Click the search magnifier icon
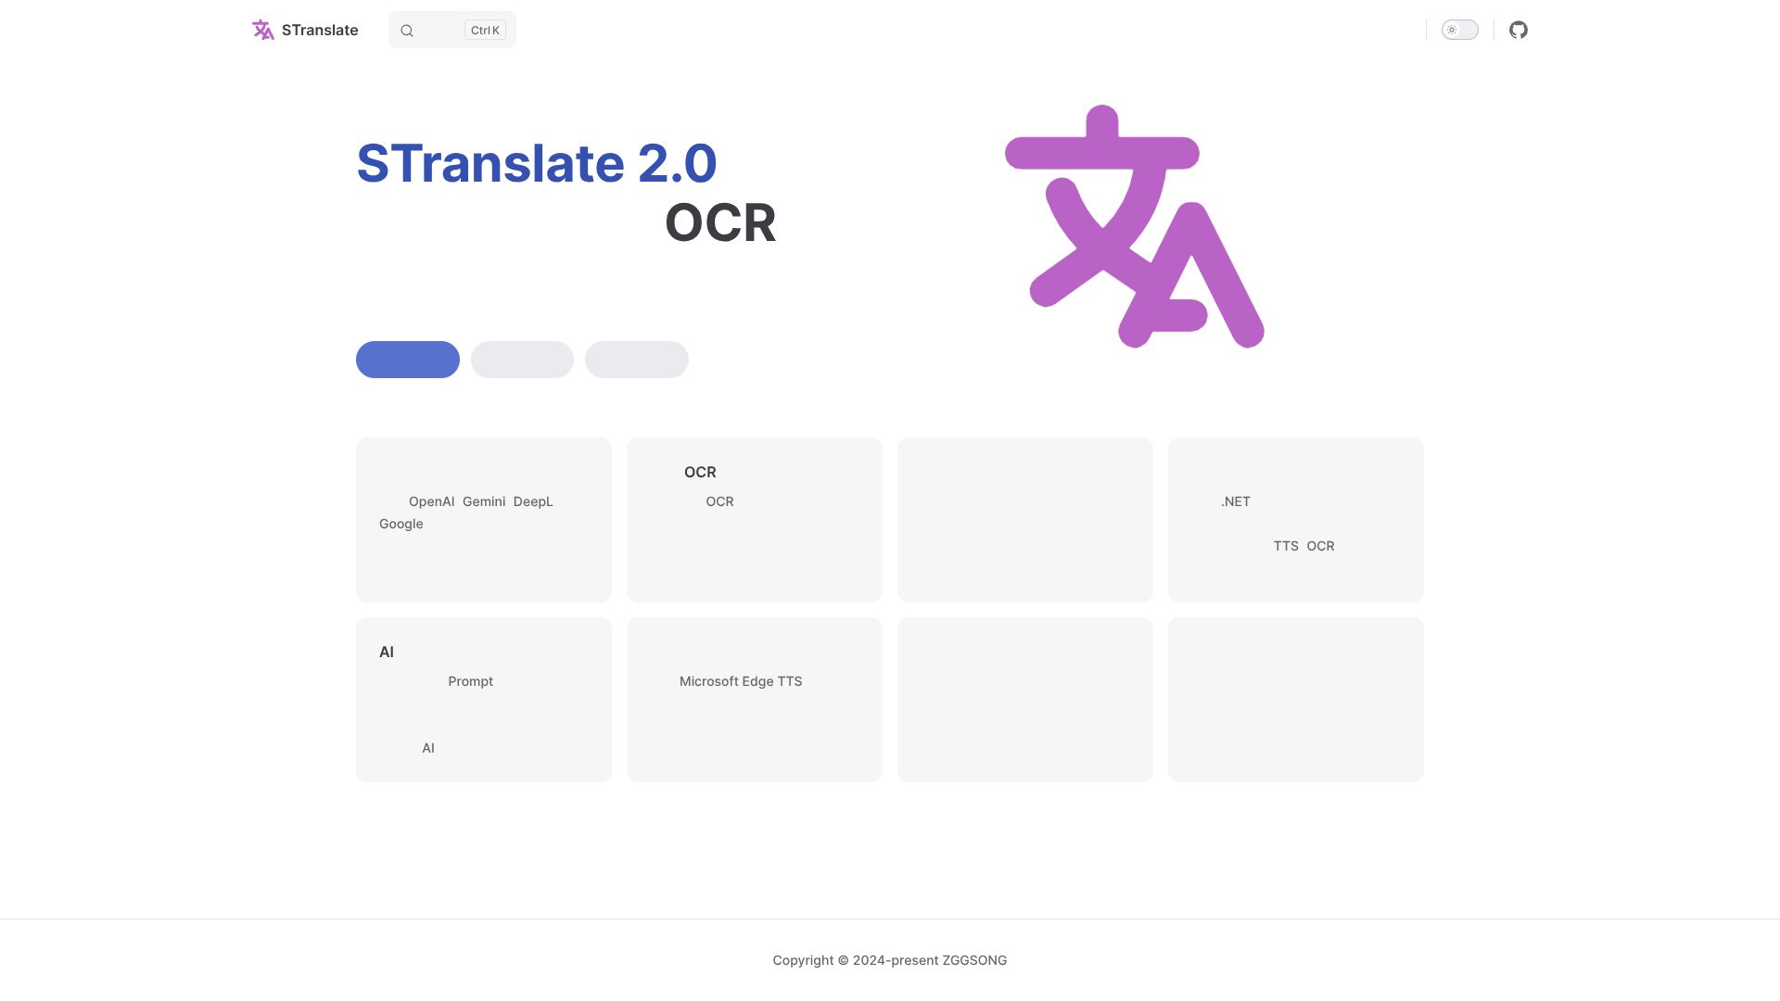The image size is (1780, 1001). coord(407,31)
